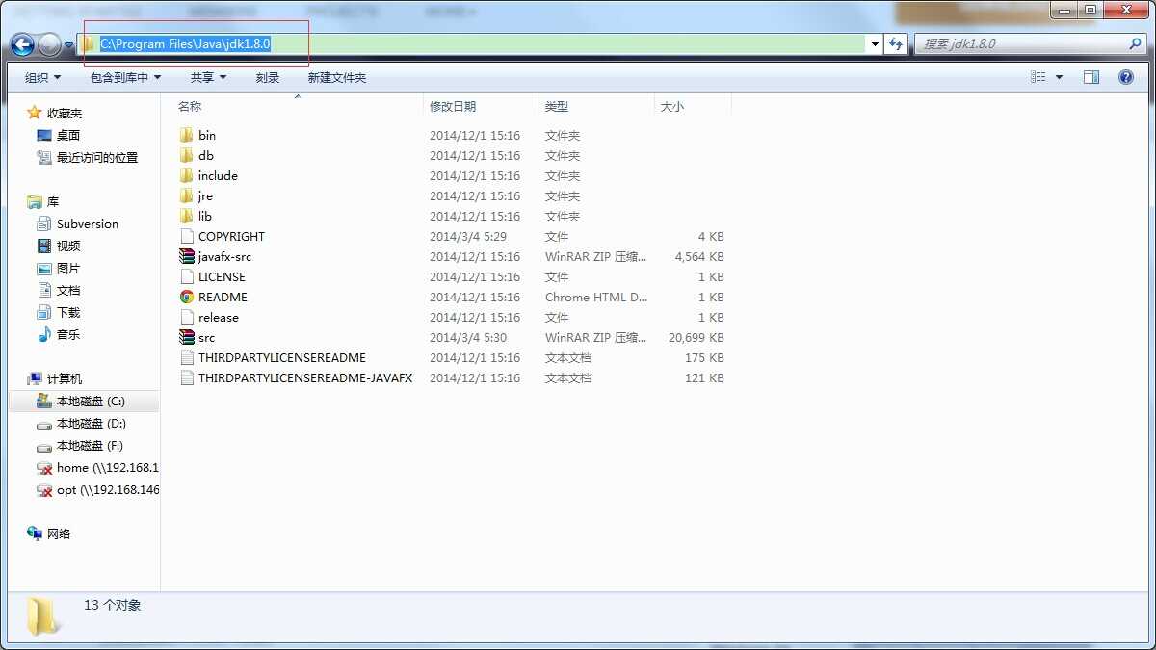Image resolution: width=1156 pixels, height=650 pixels.
Task: Click the Back navigation arrow
Action: pyautogui.click(x=22, y=44)
